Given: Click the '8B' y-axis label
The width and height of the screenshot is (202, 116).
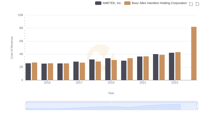Looking at the screenshot, I should (21, 28).
